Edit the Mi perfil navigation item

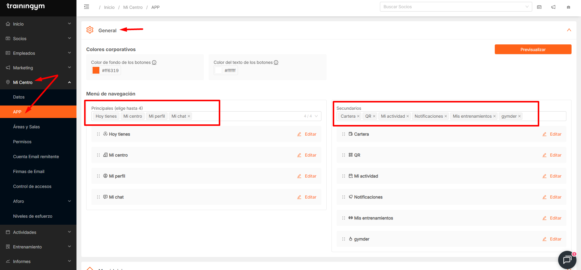click(307, 176)
